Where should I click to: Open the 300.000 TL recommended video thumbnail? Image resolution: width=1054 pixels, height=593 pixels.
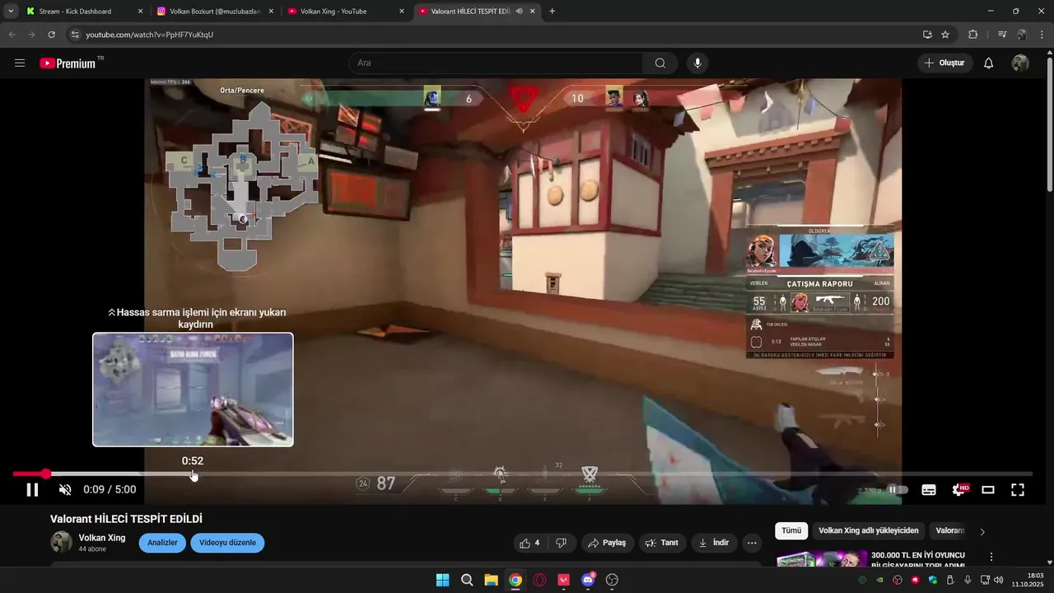pyautogui.click(x=822, y=559)
